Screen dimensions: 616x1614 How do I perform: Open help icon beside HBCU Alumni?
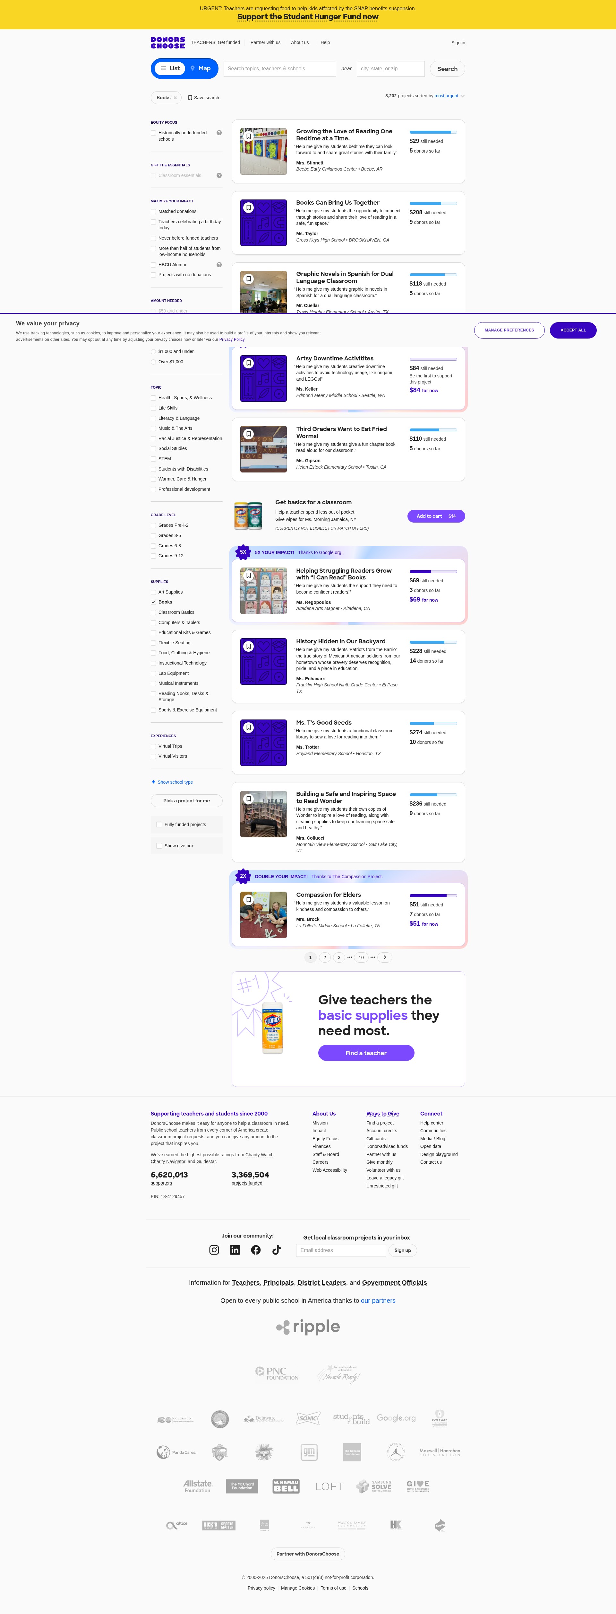219,265
